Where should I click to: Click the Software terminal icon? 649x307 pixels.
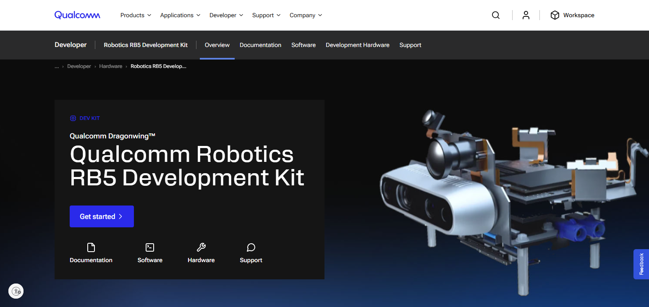[x=150, y=247]
